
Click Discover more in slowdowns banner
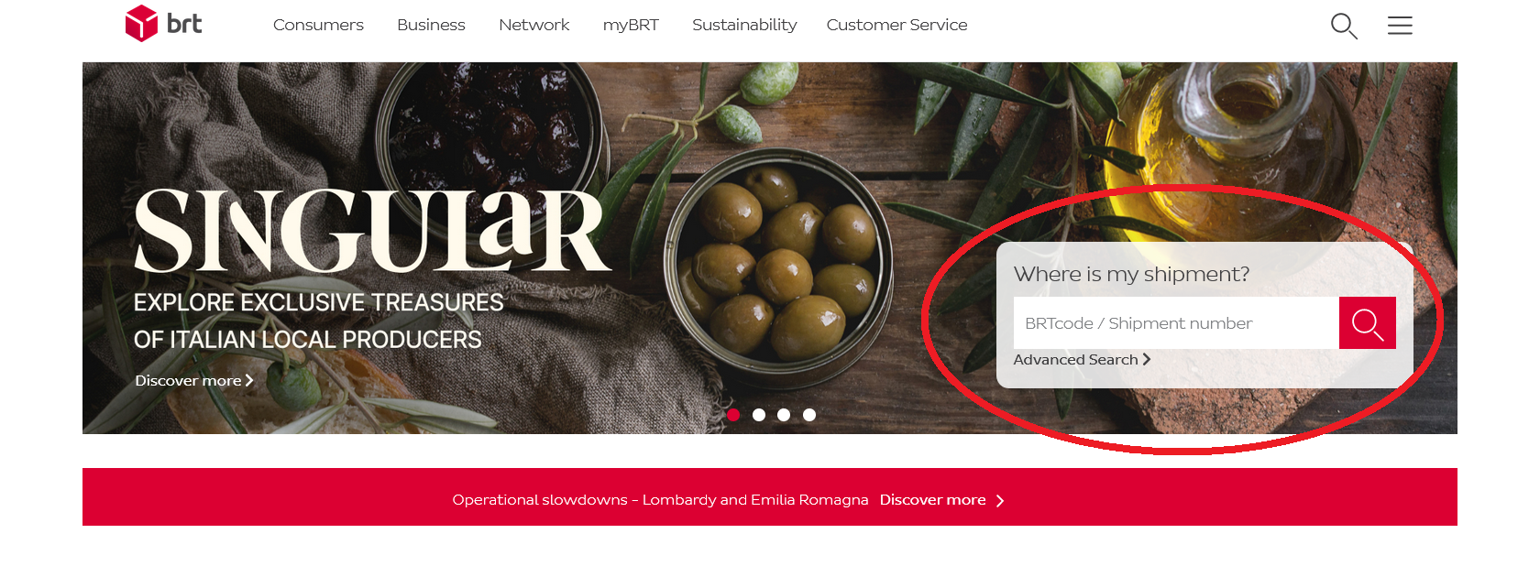pos(932,500)
